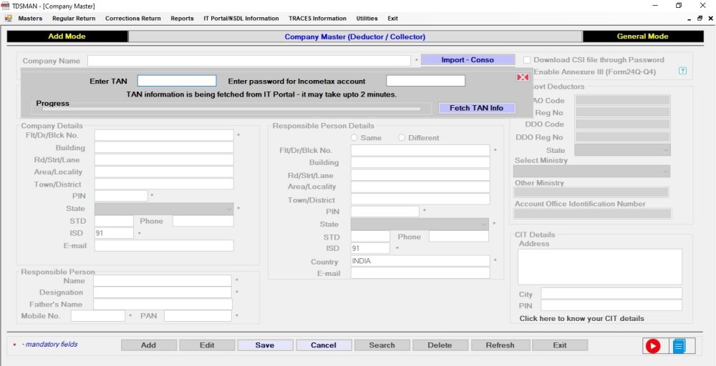Select the Different radio option
716x366 pixels.
coord(402,138)
